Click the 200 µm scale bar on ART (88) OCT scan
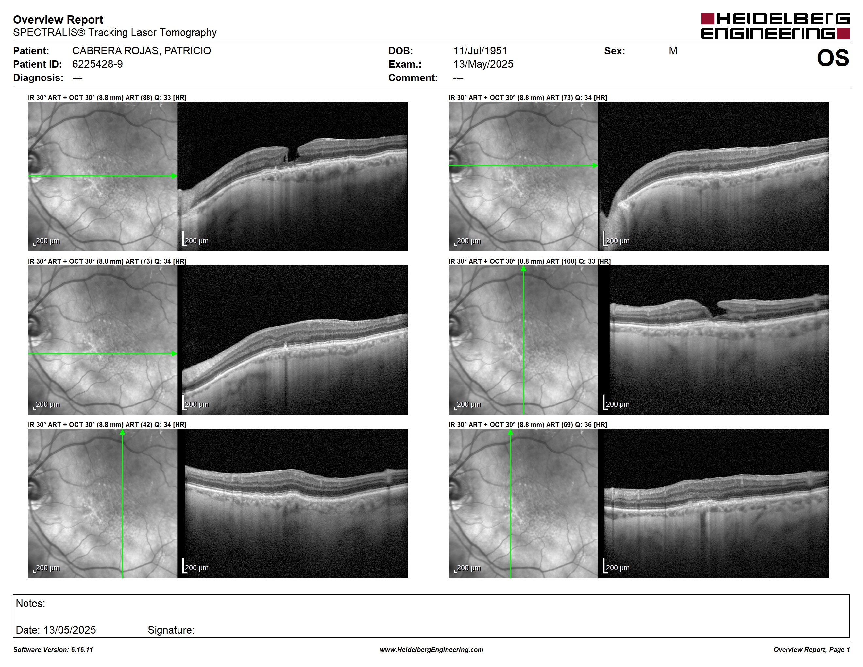 click(x=195, y=239)
